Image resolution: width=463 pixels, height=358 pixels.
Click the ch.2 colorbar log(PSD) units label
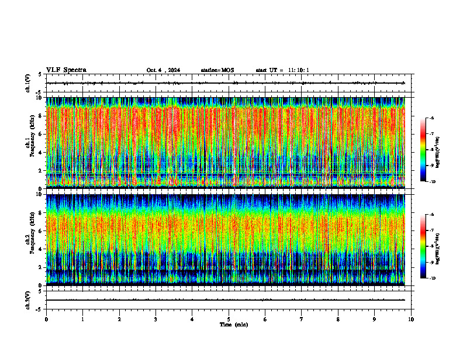[x=438, y=249]
